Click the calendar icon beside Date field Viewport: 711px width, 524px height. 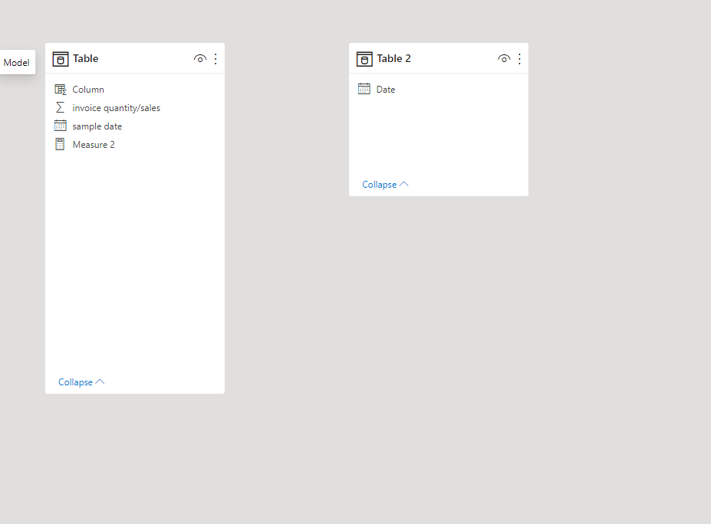364,89
